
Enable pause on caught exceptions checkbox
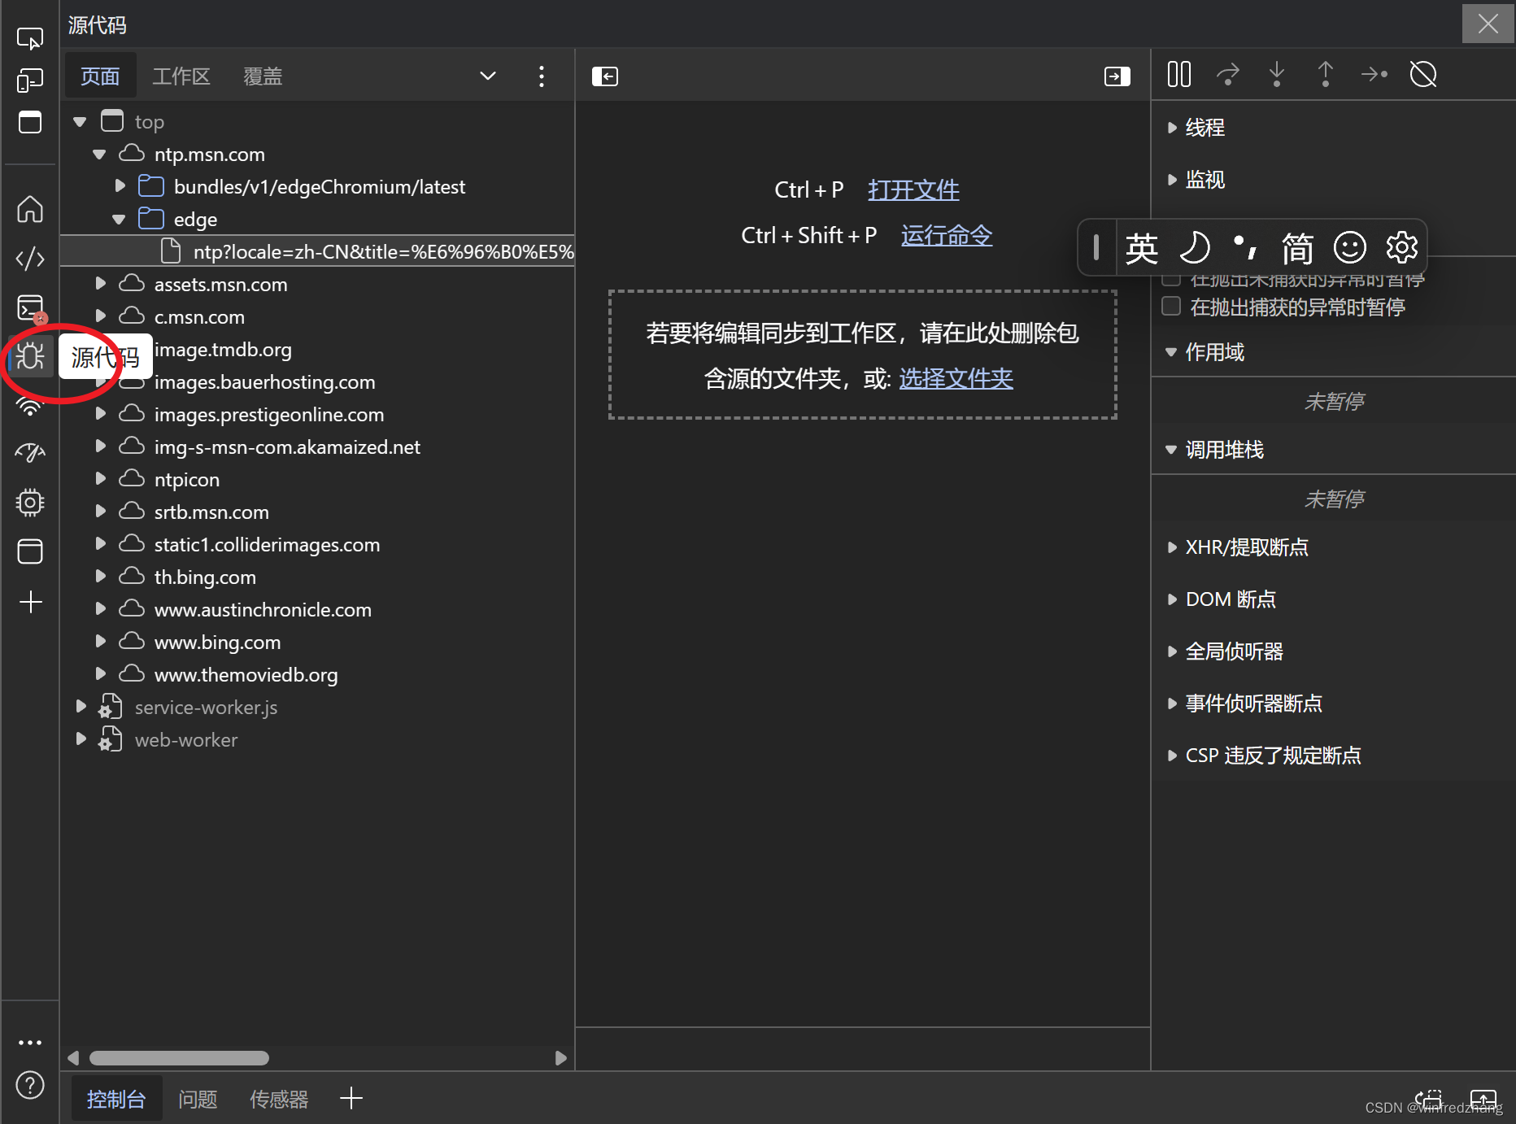point(1171,307)
